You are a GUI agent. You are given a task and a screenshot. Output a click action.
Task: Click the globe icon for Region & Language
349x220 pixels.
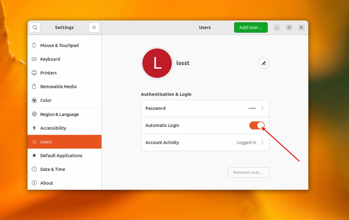(x=34, y=114)
